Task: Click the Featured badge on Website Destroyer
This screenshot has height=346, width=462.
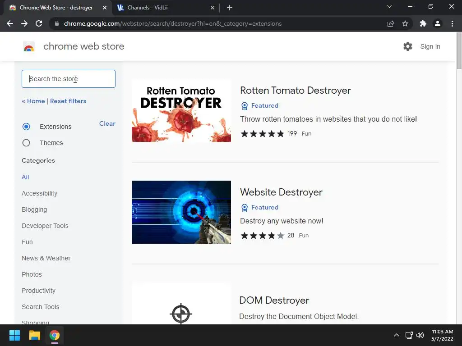Action: 260,207
